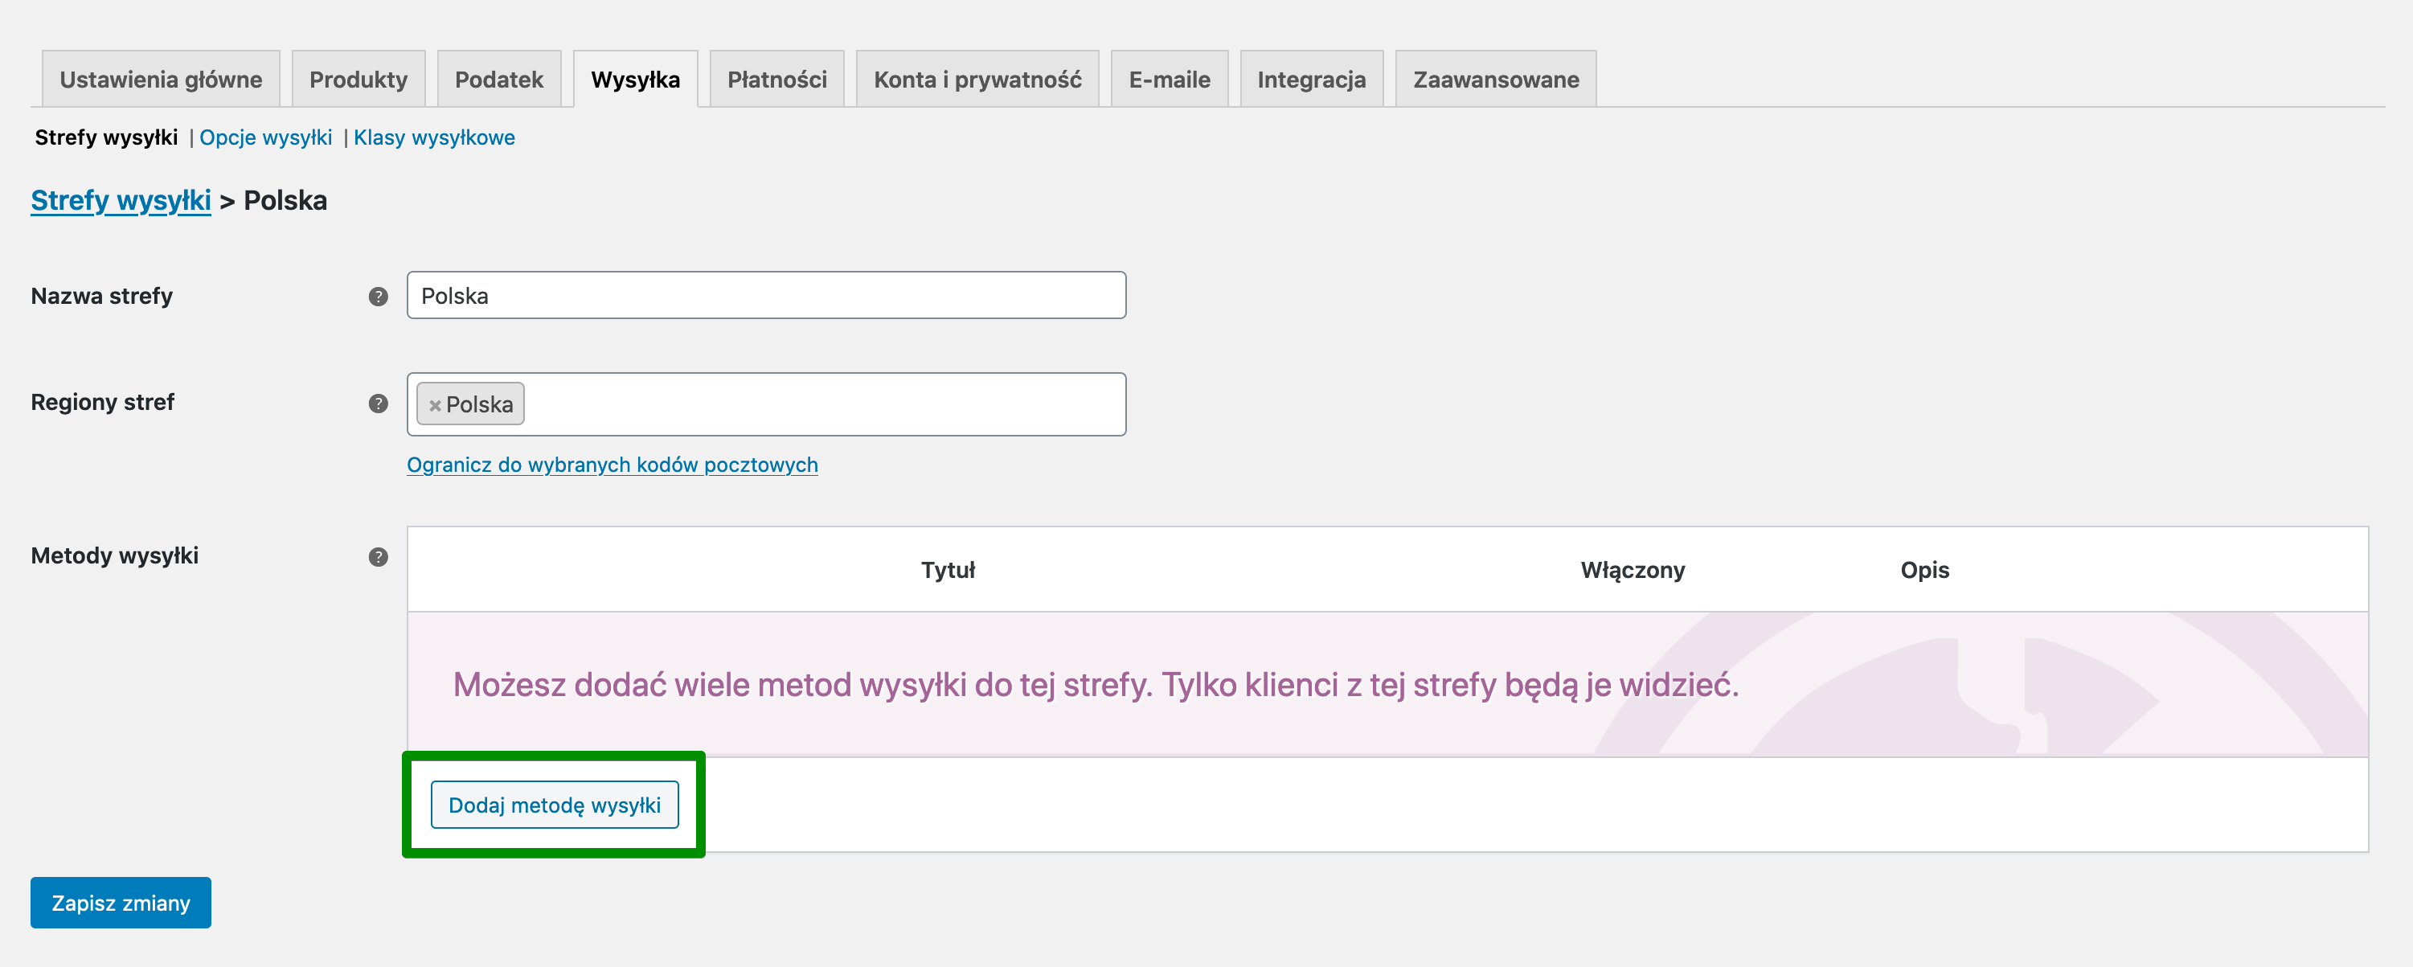
Task: Open the Płatności tab
Action: tap(777, 79)
